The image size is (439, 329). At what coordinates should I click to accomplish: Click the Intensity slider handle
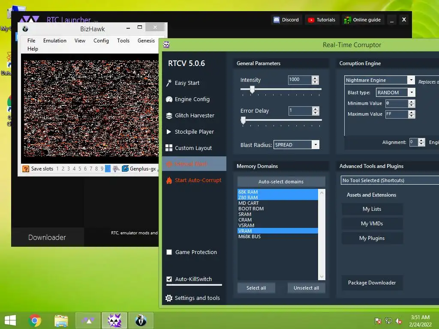point(252,90)
